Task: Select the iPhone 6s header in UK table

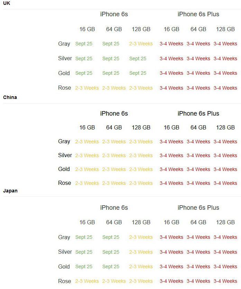Action: pos(114,14)
